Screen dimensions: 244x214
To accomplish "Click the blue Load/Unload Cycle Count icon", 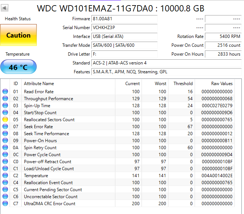I will 5,169.
